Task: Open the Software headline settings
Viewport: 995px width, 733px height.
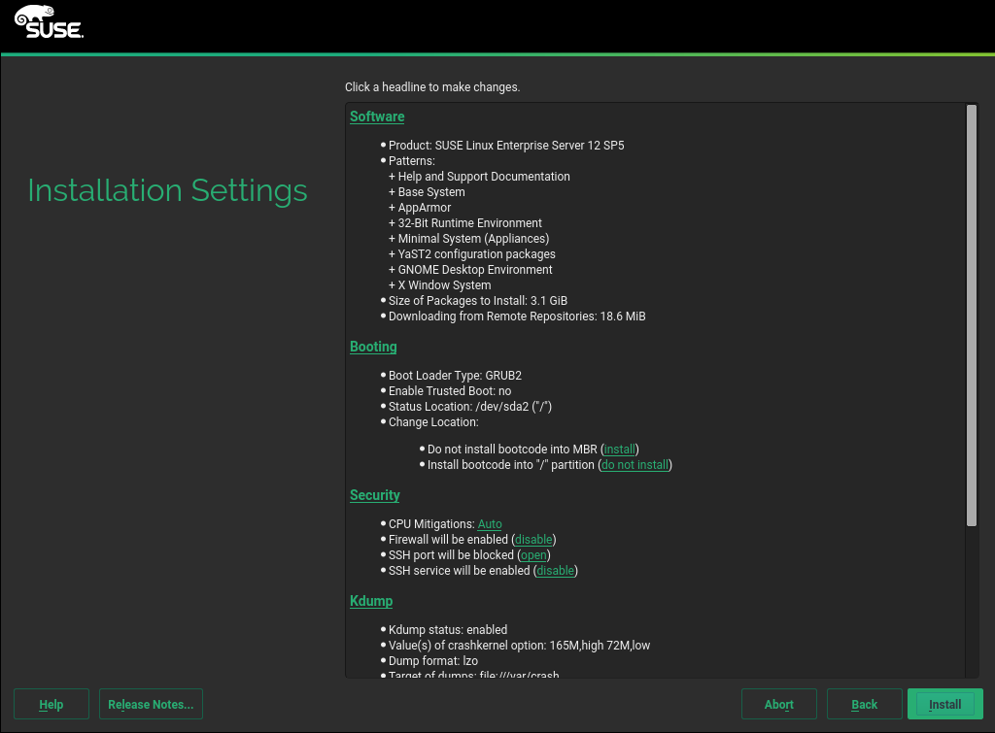Action: 377,117
